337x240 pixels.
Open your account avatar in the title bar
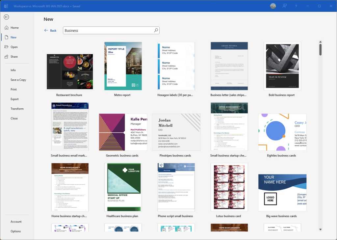coord(273,6)
